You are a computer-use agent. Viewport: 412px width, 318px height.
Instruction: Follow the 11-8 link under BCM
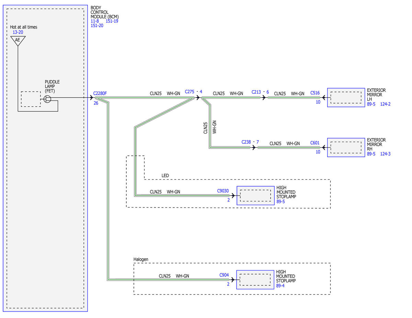coord(95,21)
